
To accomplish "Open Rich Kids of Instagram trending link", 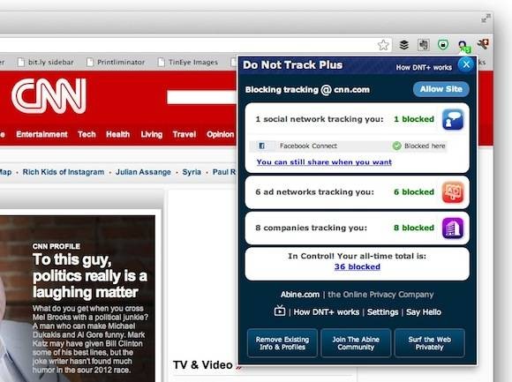I will [x=64, y=172].
